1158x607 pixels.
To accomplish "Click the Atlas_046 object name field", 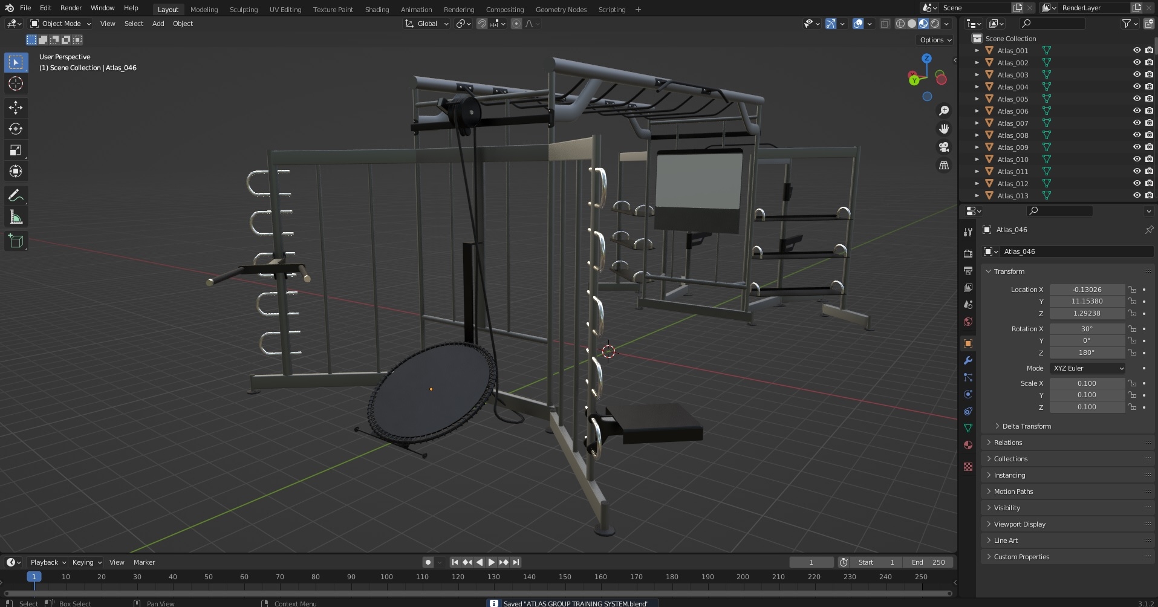I will (1077, 252).
